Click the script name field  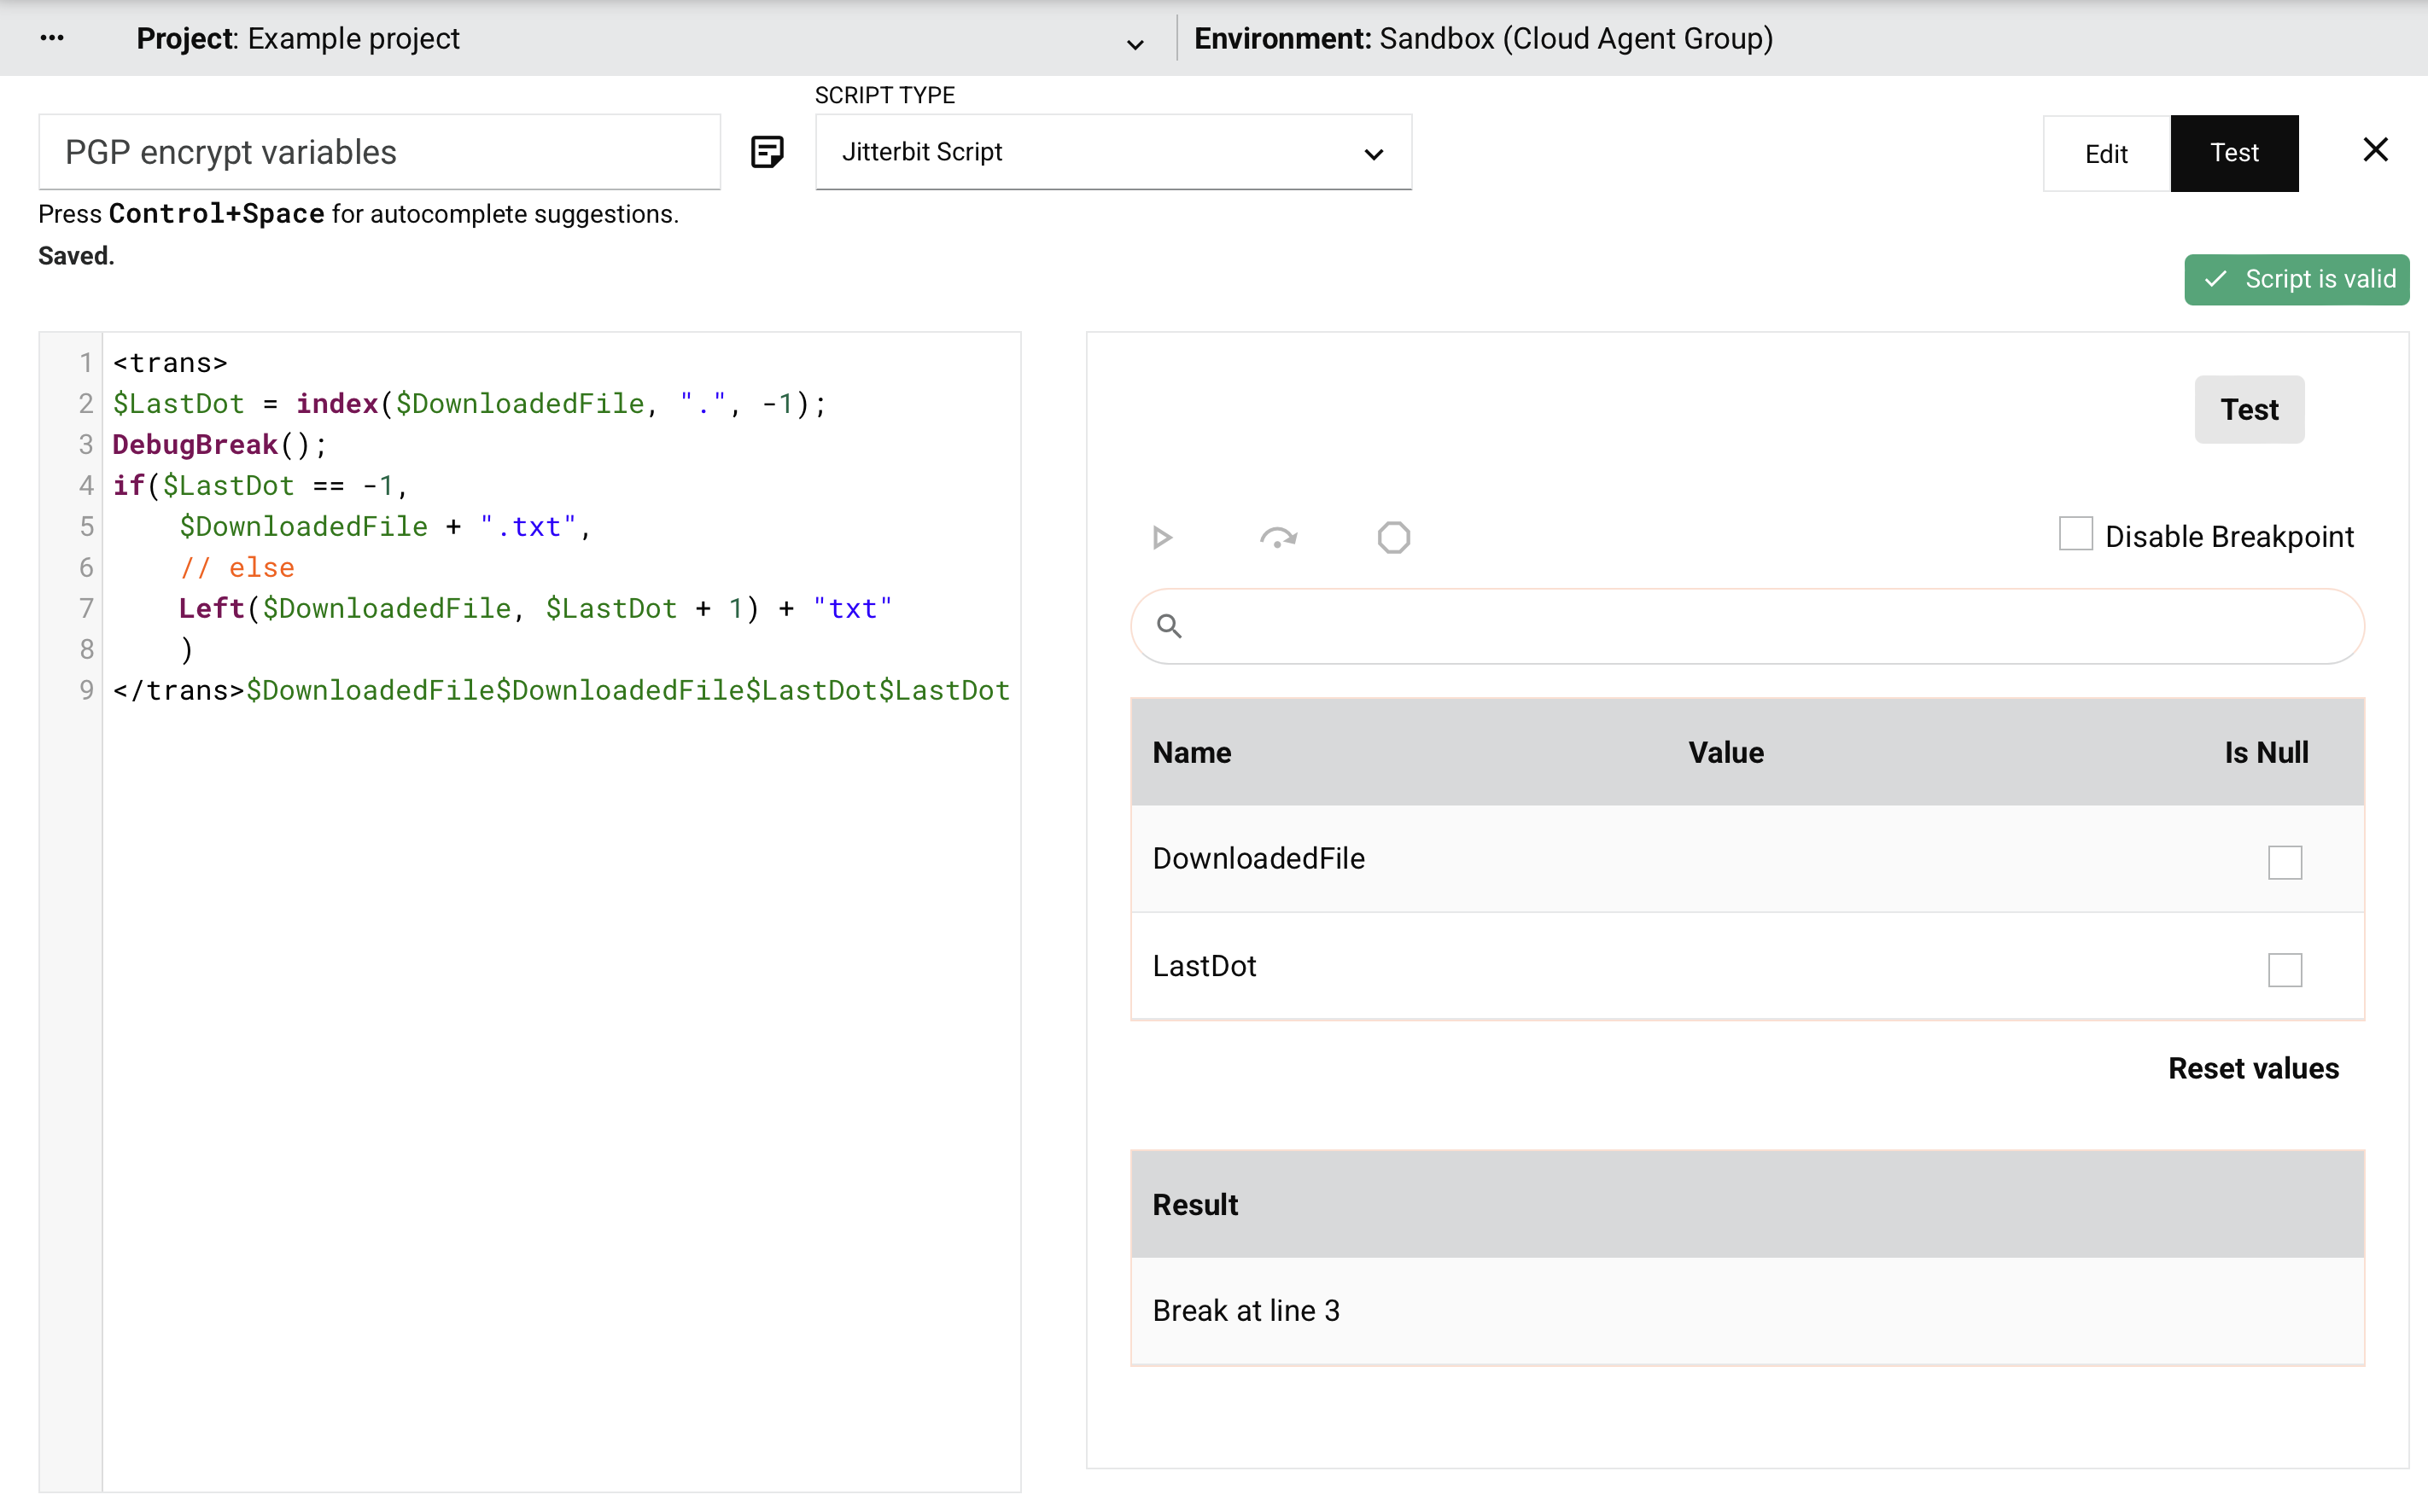pyautogui.click(x=379, y=152)
